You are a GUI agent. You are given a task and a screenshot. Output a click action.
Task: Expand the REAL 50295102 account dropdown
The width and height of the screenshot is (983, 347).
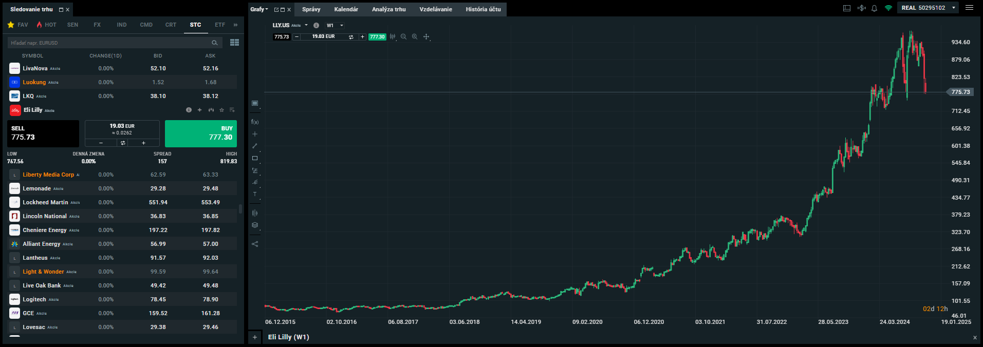point(954,8)
